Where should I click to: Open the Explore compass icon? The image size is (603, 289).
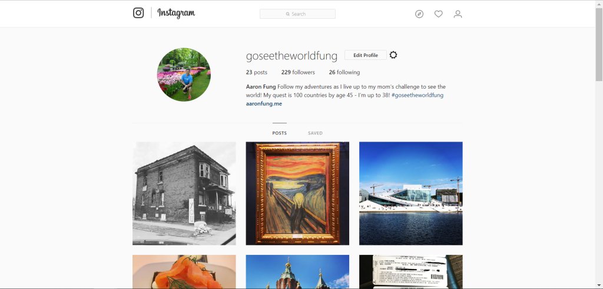pos(419,14)
